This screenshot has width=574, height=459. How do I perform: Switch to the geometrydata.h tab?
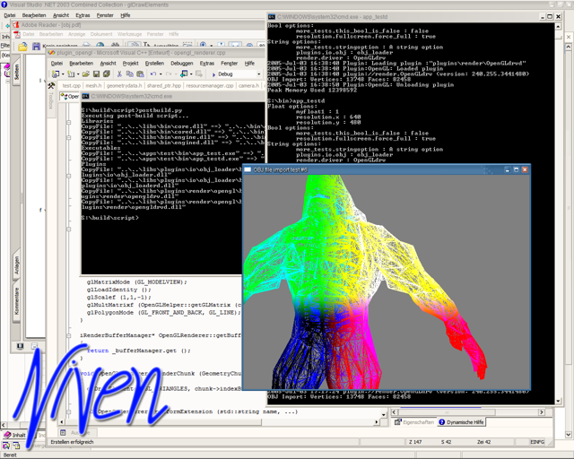(124, 86)
